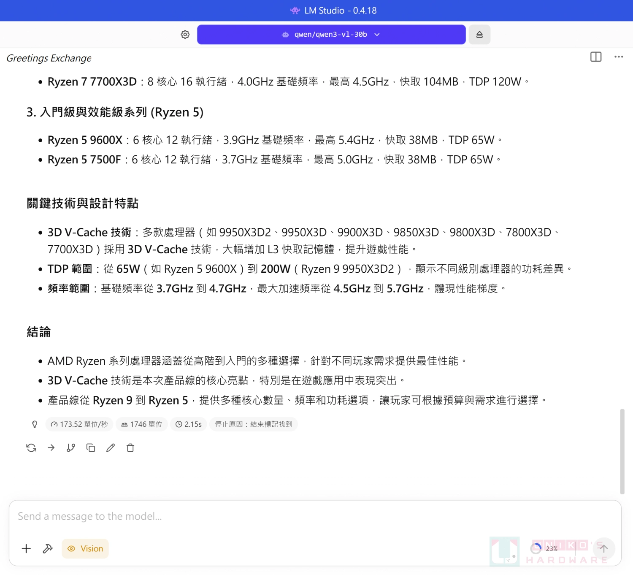633x575 pixels.
Task: Click the 3D V-Cache 技術 bullet heading
Action: [89, 233]
